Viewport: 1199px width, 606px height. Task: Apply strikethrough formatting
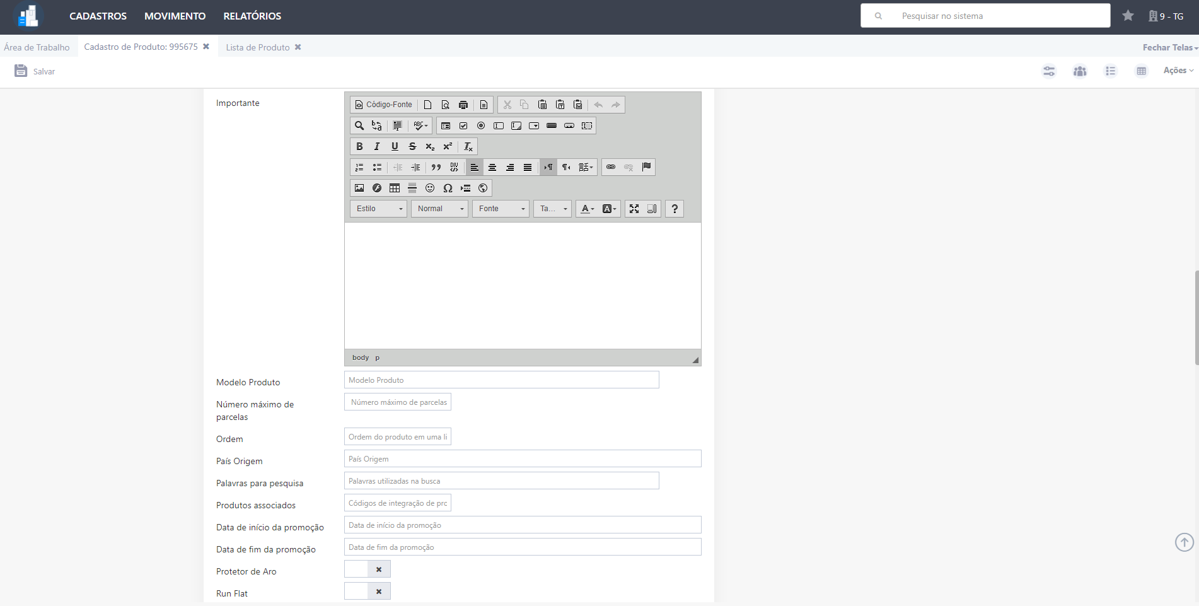pyautogui.click(x=412, y=146)
